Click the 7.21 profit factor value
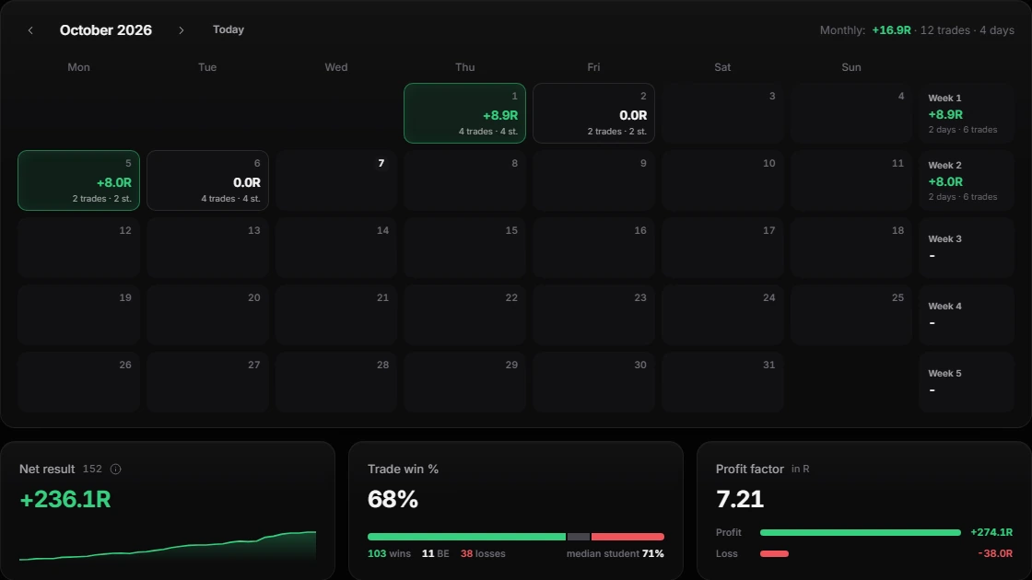 740,499
